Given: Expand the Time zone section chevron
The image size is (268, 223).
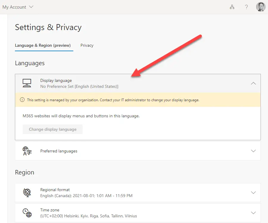Looking at the screenshot, I should point(253,213).
